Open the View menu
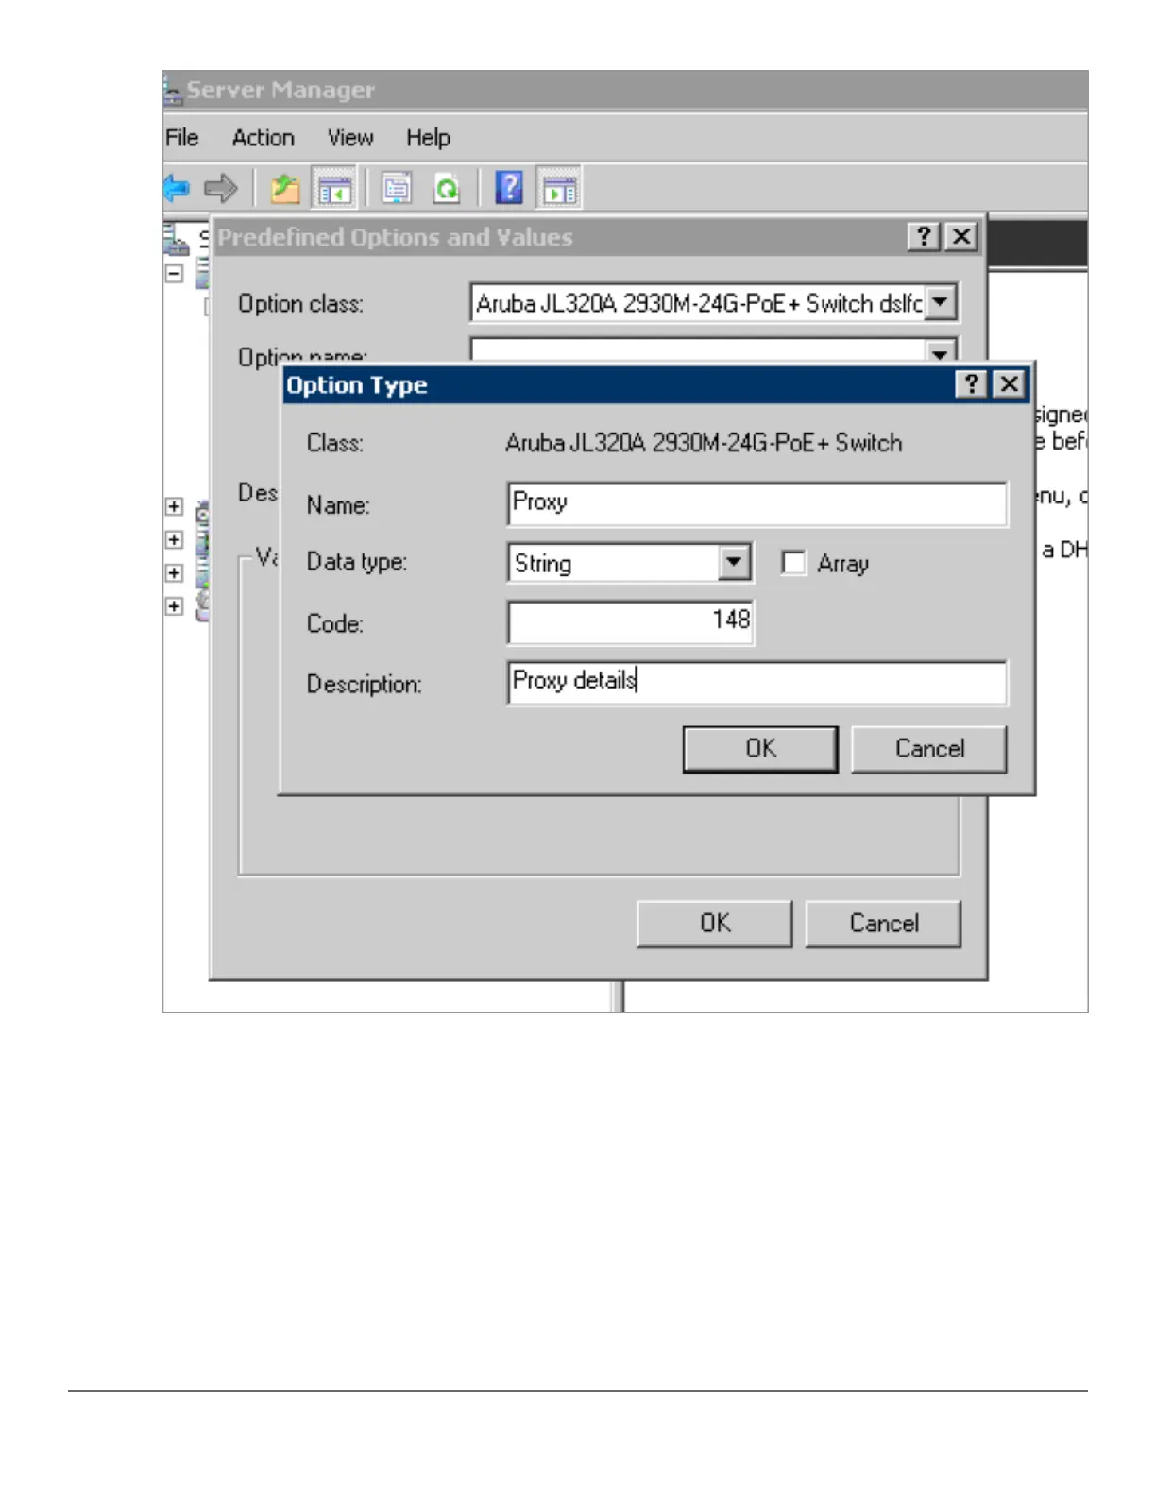 [350, 138]
